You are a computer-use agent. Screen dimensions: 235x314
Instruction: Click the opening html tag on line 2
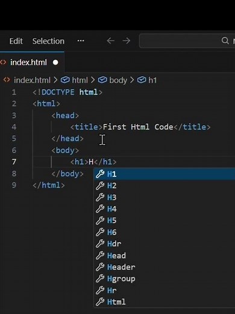(x=46, y=104)
